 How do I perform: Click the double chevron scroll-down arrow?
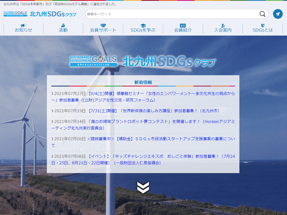click(x=143, y=187)
